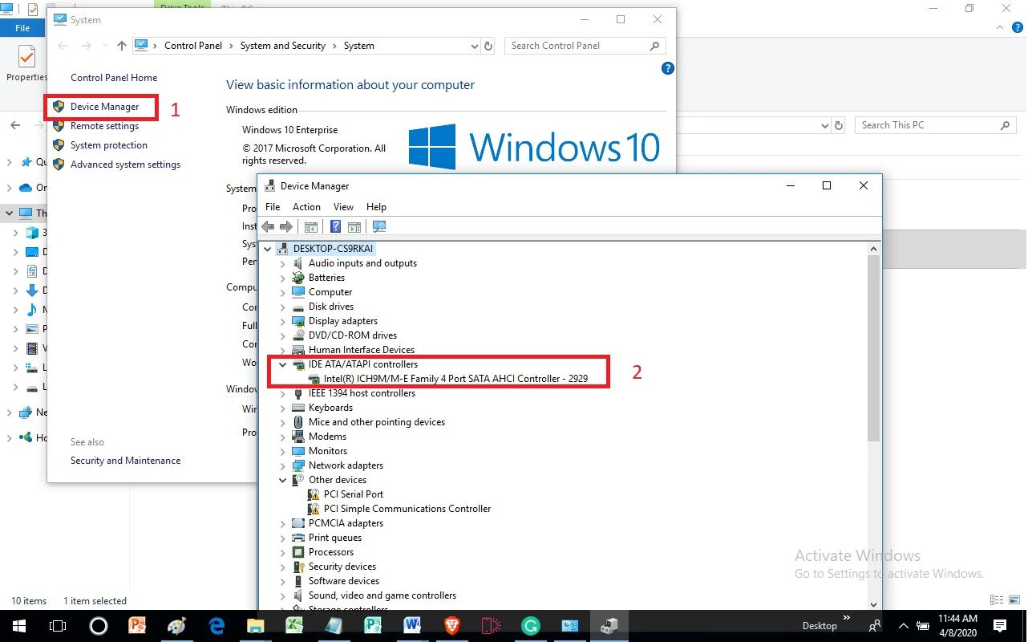Go to Control Panel Home
The height and width of the screenshot is (642, 1028).
[114, 78]
